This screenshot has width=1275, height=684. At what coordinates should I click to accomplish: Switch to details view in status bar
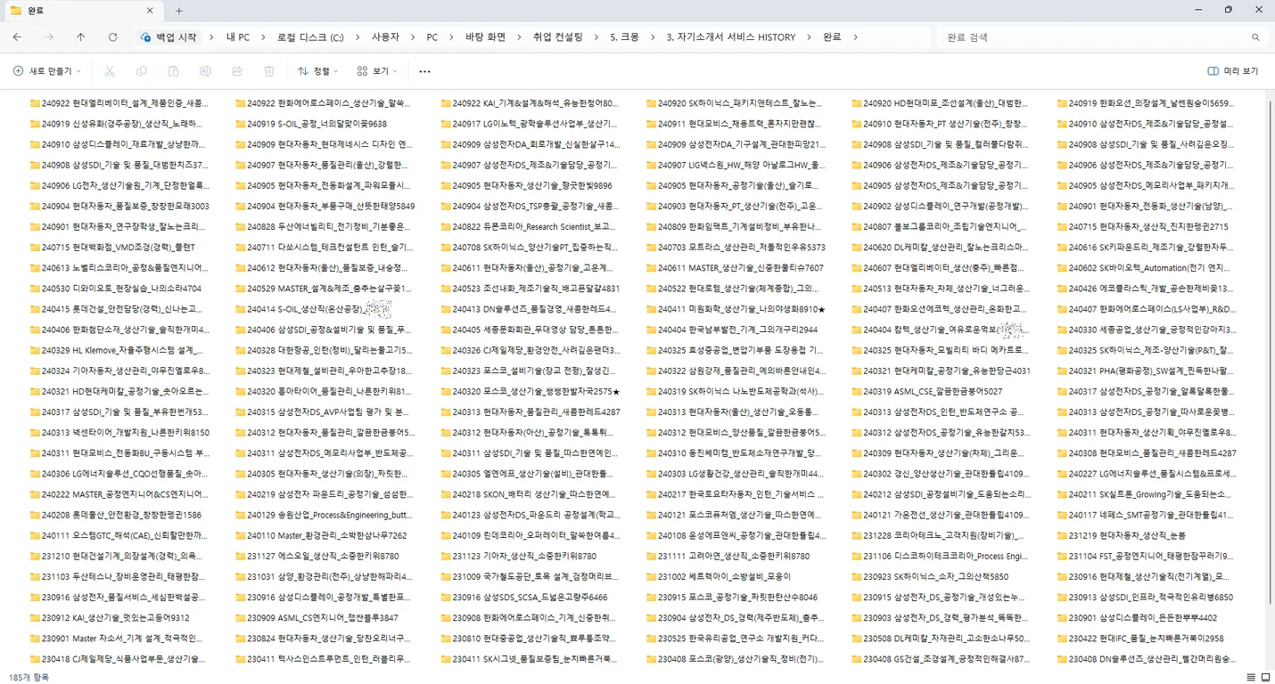(1252, 678)
